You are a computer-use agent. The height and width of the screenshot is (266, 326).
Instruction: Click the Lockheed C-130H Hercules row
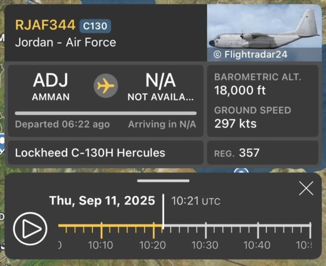tap(106, 153)
